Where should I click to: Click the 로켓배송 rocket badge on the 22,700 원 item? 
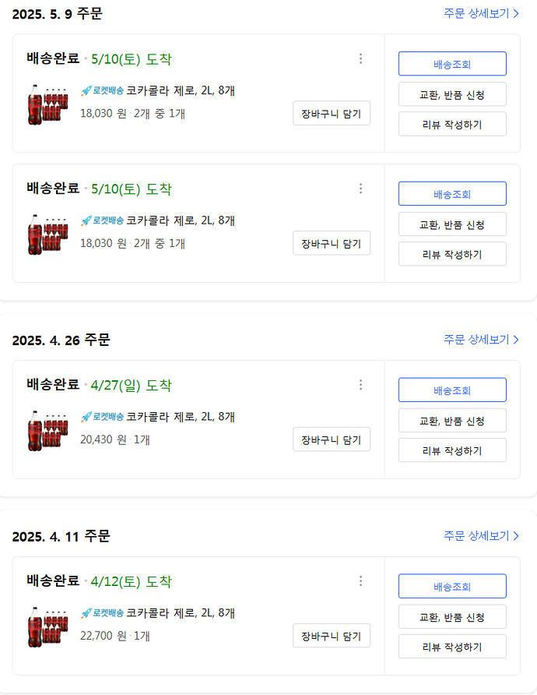pyautogui.click(x=102, y=613)
